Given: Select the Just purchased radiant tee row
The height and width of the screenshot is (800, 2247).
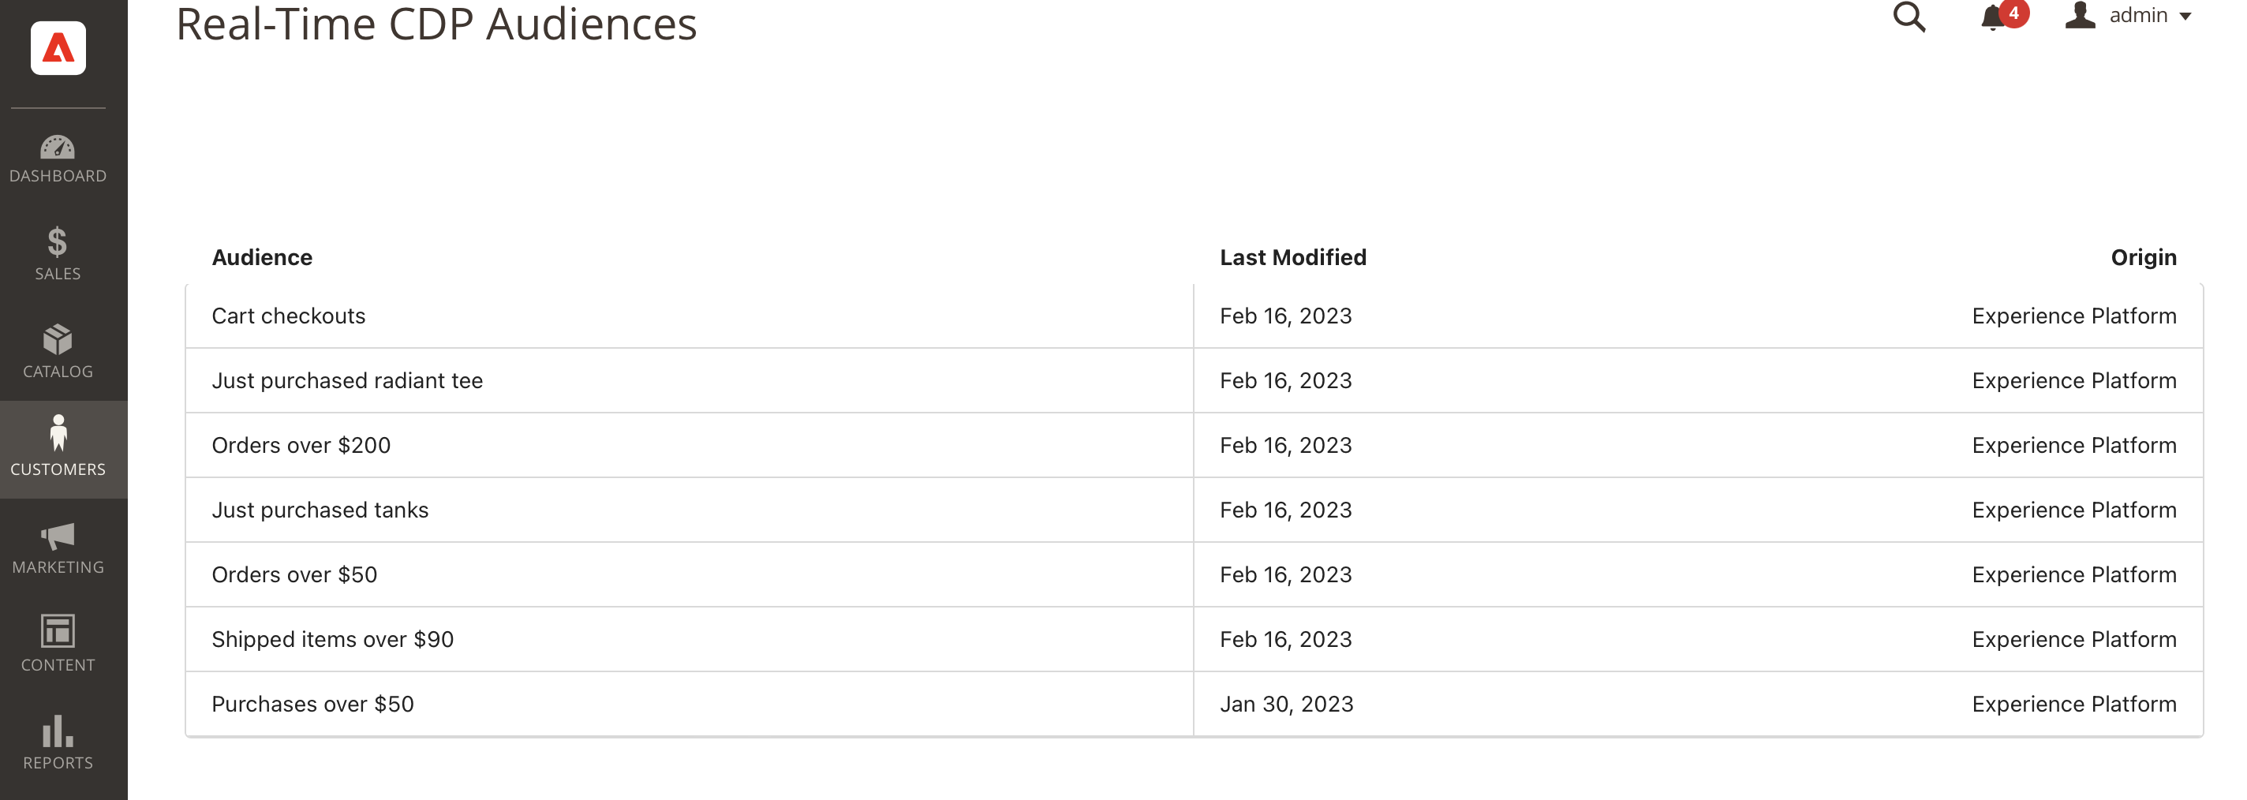Looking at the screenshot, I should pos(347,380).
